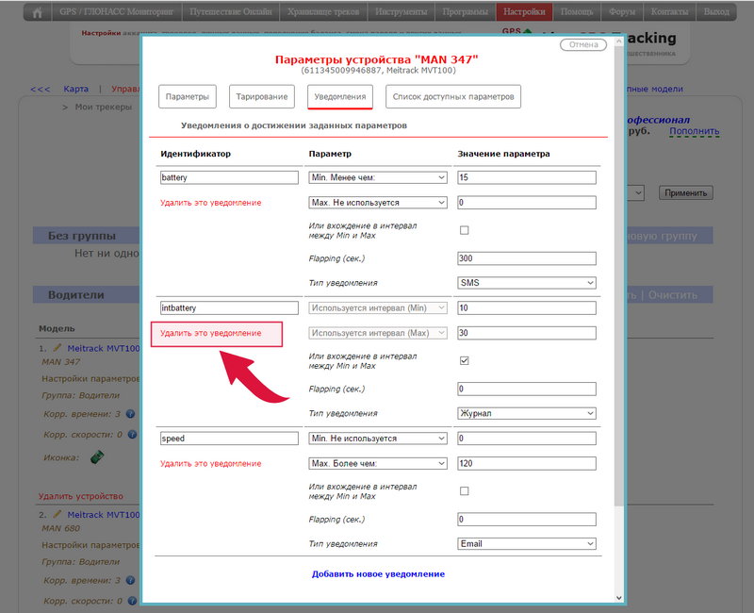Open help icon beside speed correction of MAN 347

(x=131, y=435)
